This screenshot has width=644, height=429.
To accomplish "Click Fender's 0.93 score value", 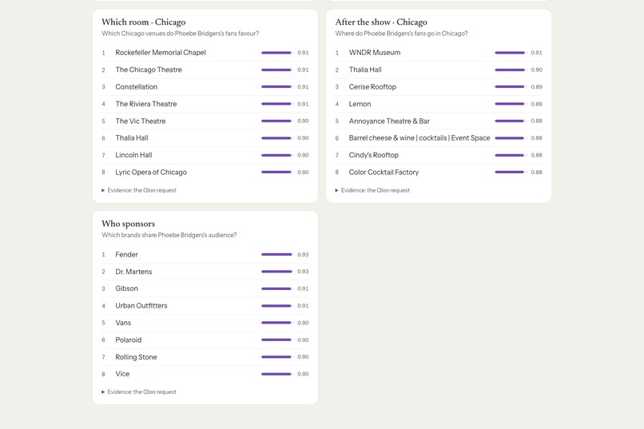I will click(303, 255).
